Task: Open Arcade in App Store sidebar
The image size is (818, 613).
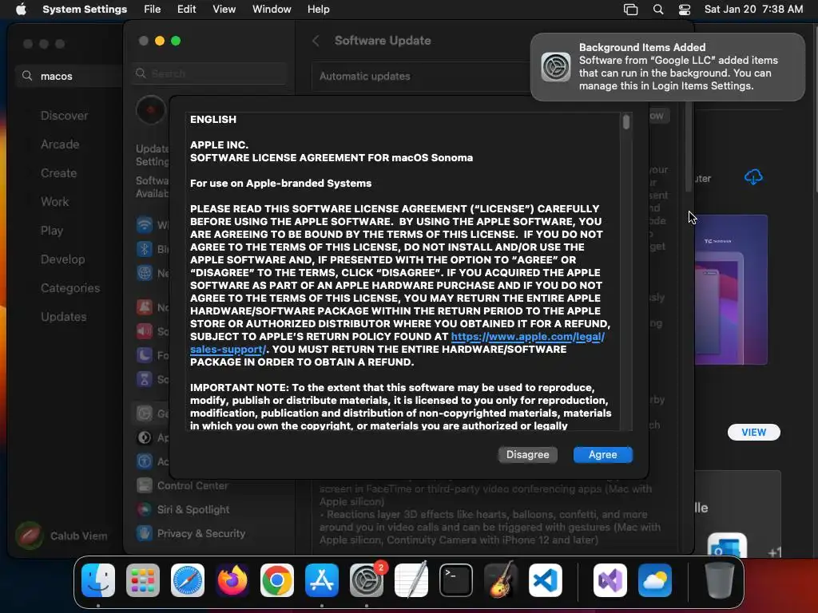Action: [60, 144]
